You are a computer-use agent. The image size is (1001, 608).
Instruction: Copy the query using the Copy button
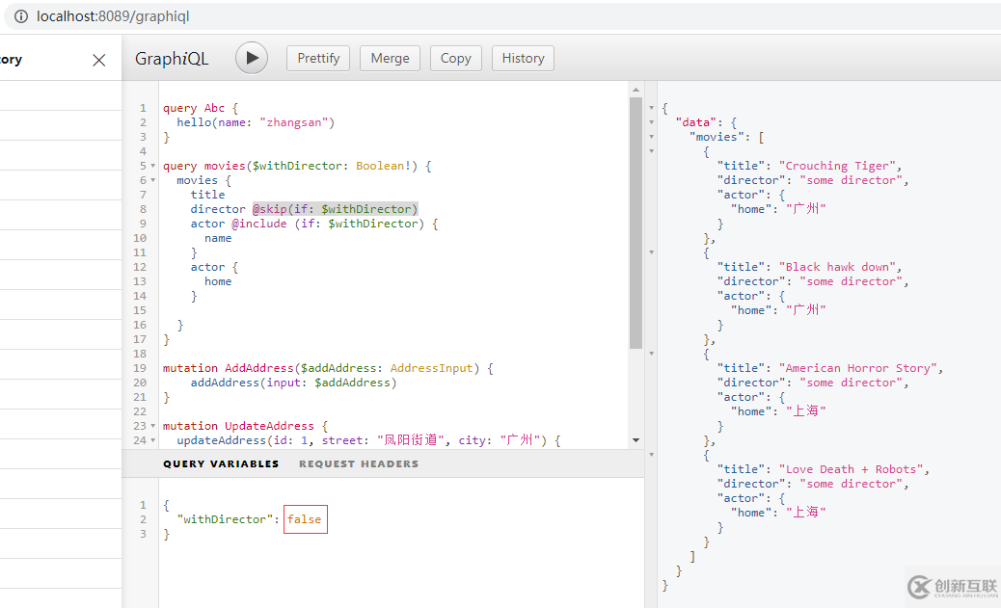point(455,58)
